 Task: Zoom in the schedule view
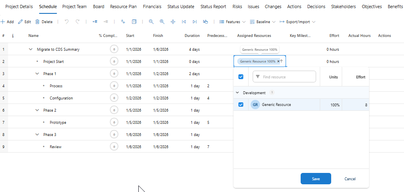(x=162, y=22)
